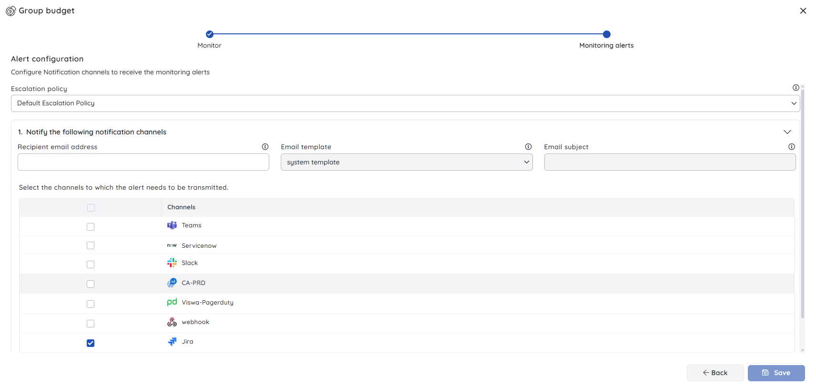Image resolution: width=816 pixels, height=387 pixels.
Task: Click the Alert configuration heading
Action: coord(47,59)
